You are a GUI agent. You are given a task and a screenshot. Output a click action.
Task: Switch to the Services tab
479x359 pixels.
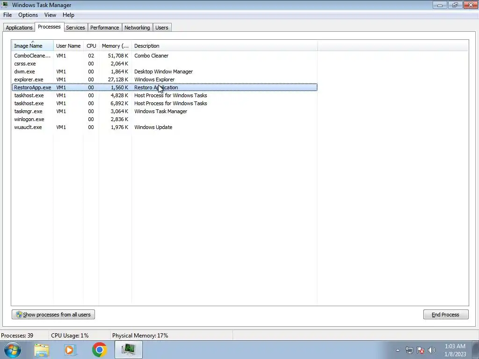pos(75,28)
